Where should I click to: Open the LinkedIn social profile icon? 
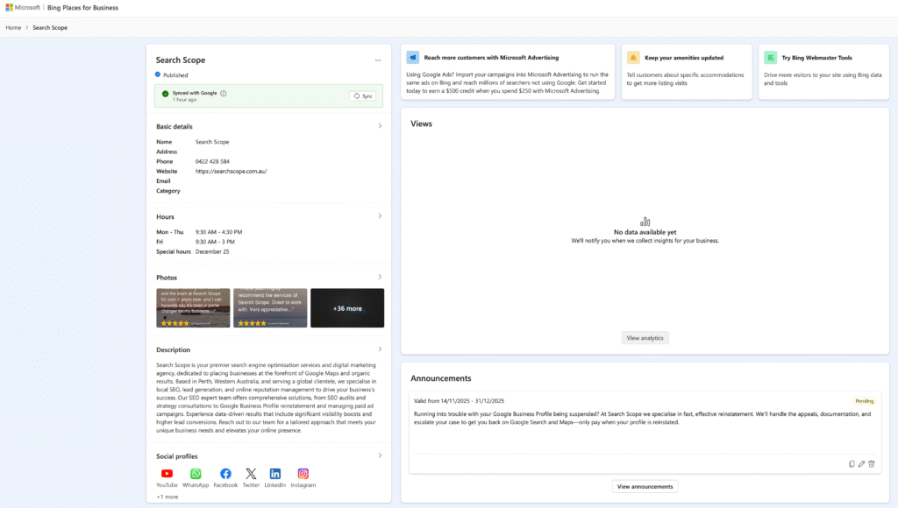coord(276,473)
